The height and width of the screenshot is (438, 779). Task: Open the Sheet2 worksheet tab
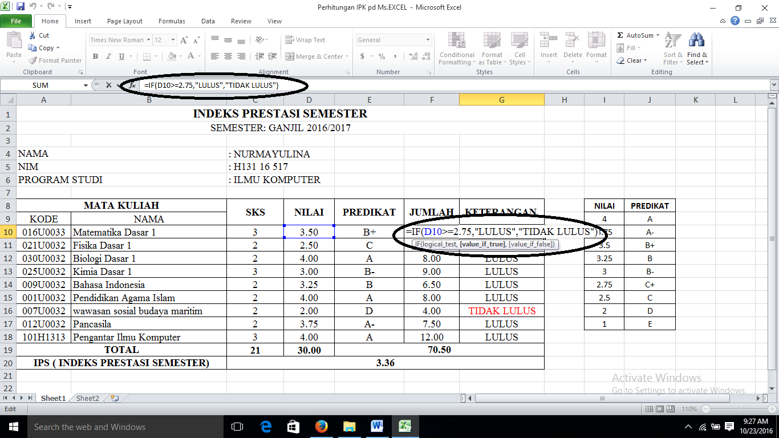(x=87, y=398)
